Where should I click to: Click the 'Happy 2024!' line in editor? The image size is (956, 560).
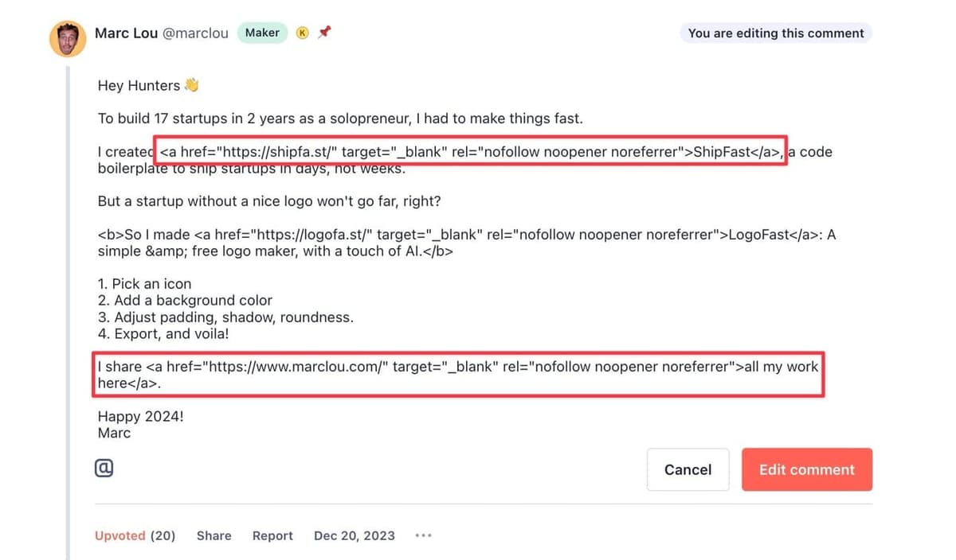(140, 416)
